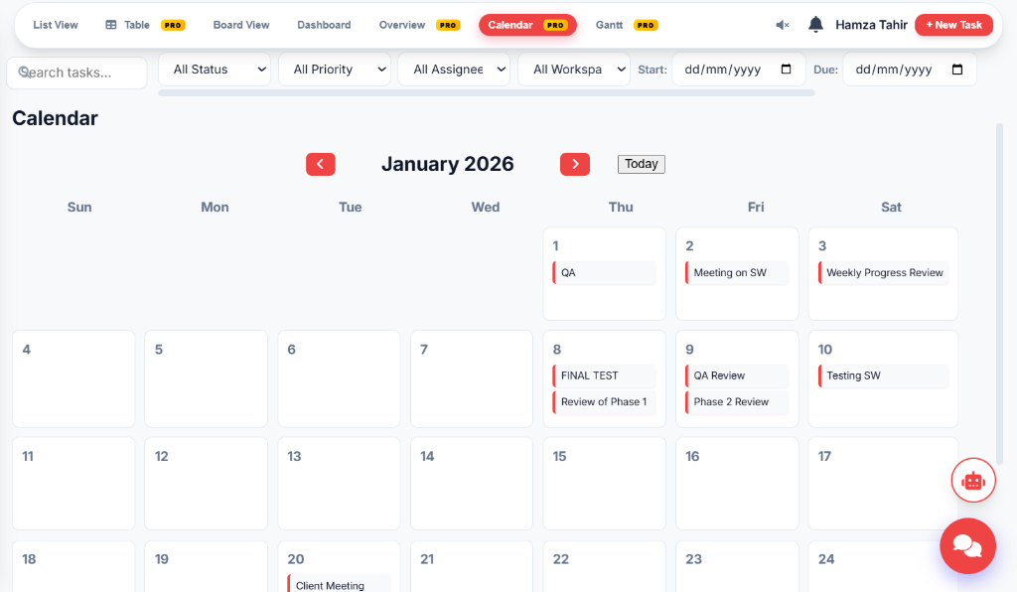Select the Client Meeting event on the 20th

[338, 585]
